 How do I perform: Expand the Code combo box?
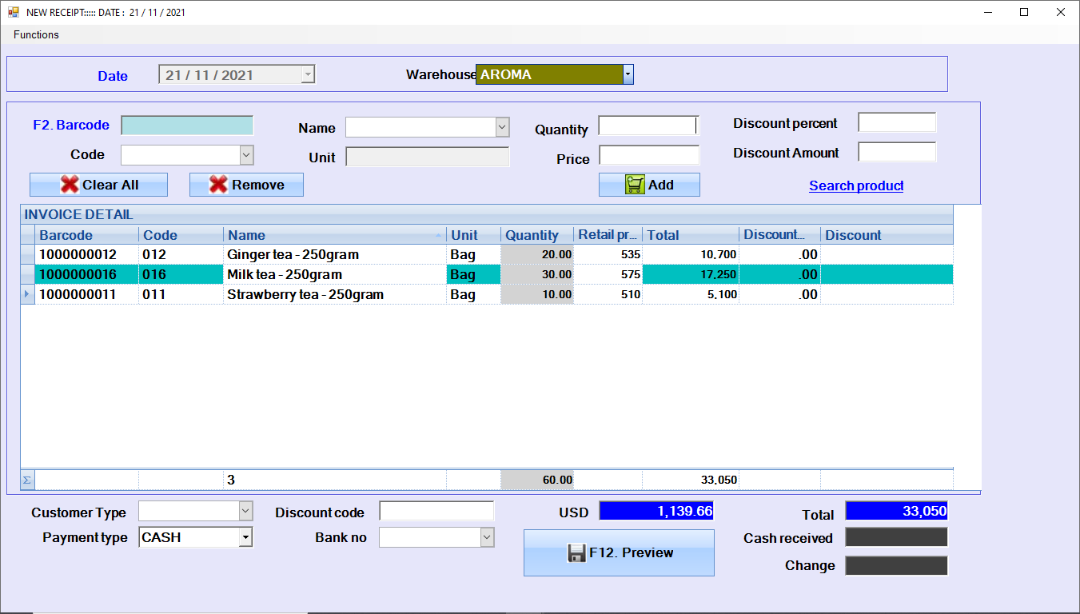(x=246, y=154)
